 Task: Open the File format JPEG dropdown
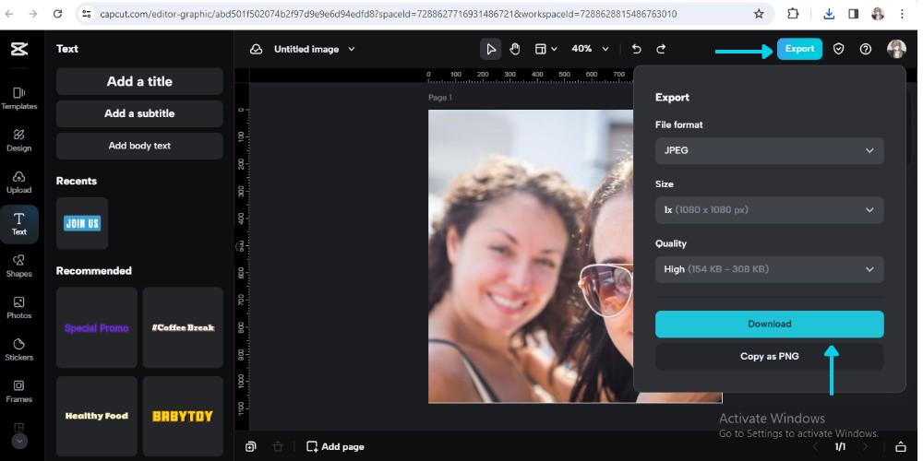coord(770,150)
